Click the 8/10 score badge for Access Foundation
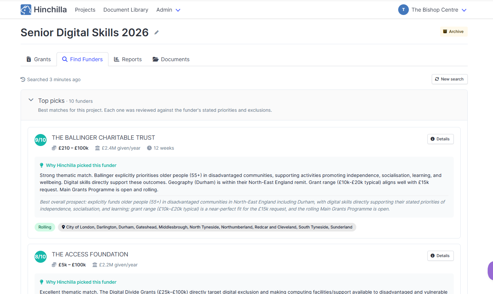 coord(41,257)
